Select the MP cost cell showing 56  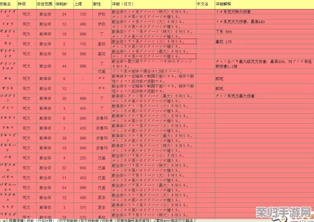click(x=64, y=54)
